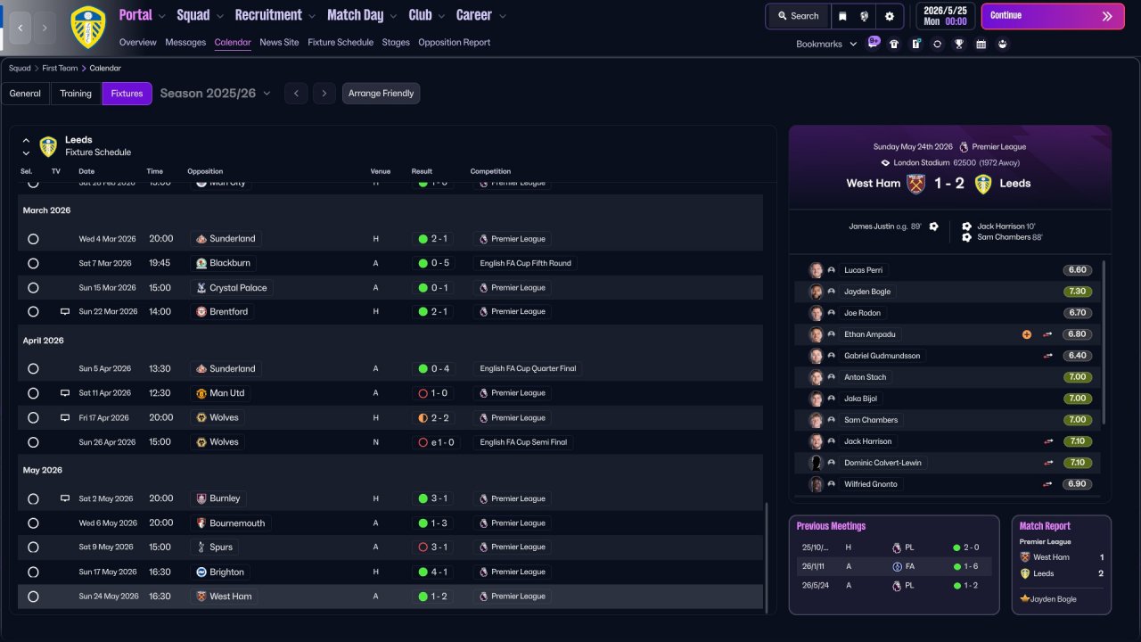
Task: Expand the Club menu dropdown arrow
Action: (441, 16)
